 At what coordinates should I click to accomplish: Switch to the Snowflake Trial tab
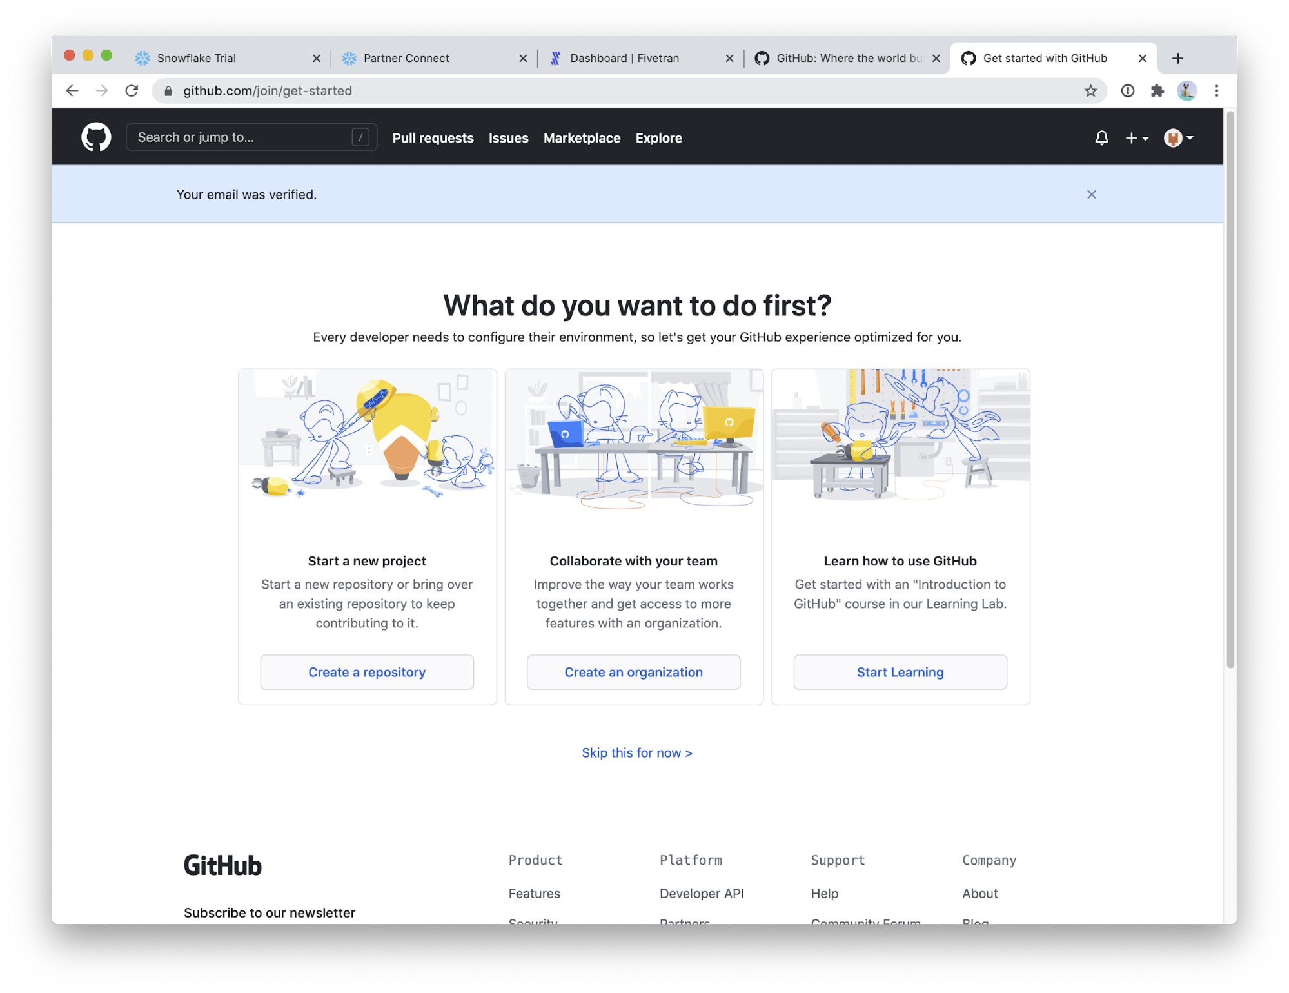coord(197,58)
